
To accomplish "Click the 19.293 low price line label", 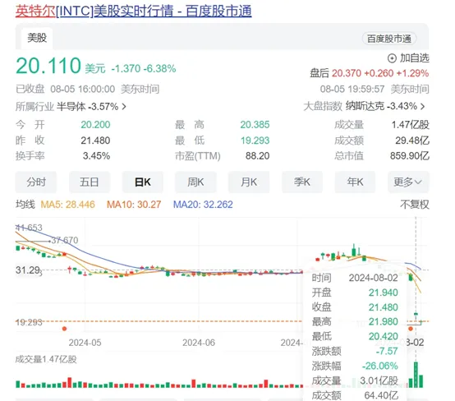I will tap(29, 322).
